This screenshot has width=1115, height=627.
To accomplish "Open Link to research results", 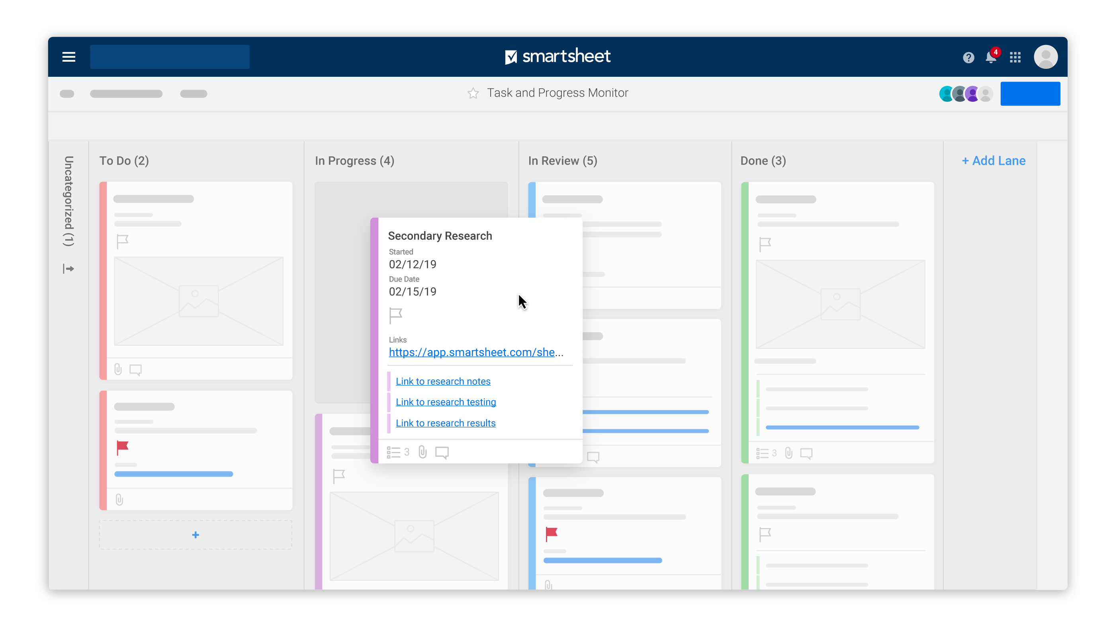I will 445,423.
